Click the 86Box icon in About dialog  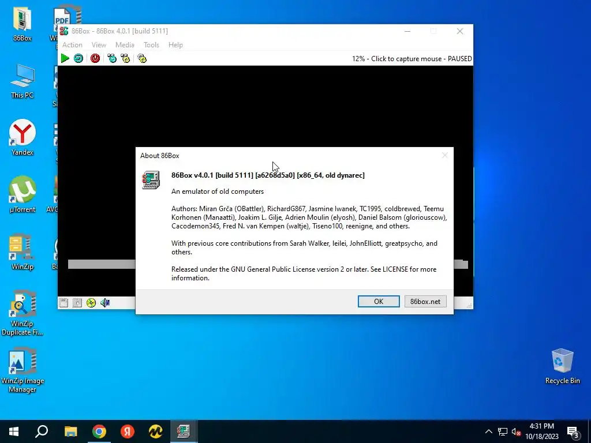pos(151,180)
